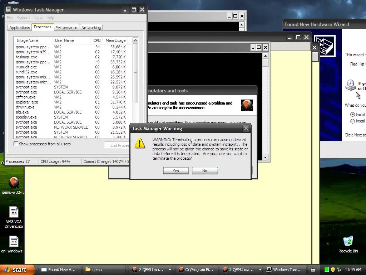Close the topmost QEMU window behind Task Manager
This screenshot has width=366, height=275.
pos(242,16)
